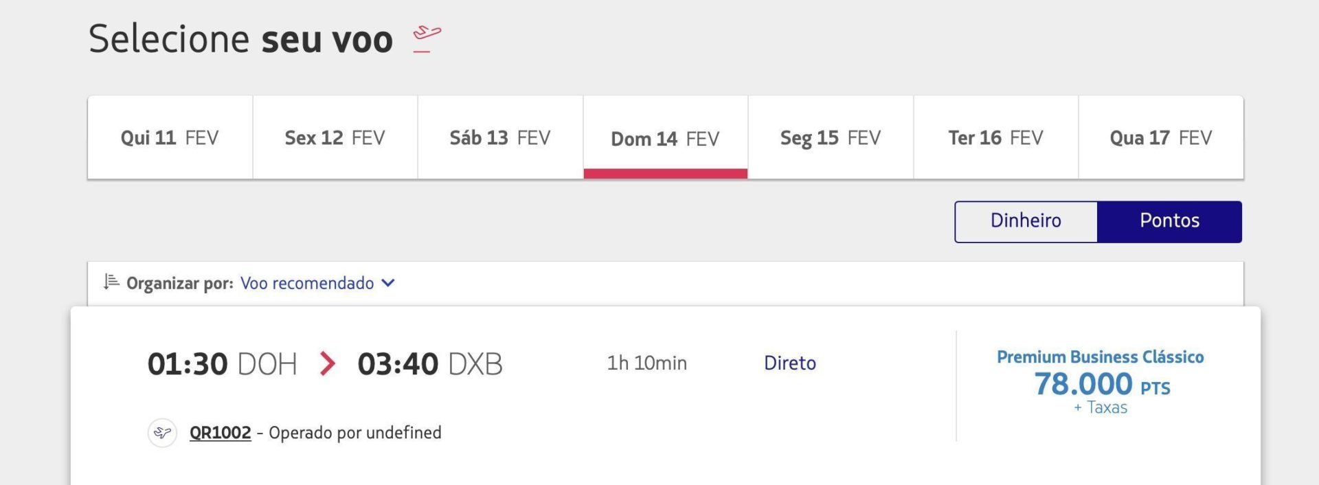Select the Sáb 13 FEV date tab
Viewport: 1319px width, 485px height.
click(500, 137)
